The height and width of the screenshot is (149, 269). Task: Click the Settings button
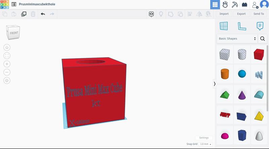point(204,138)
